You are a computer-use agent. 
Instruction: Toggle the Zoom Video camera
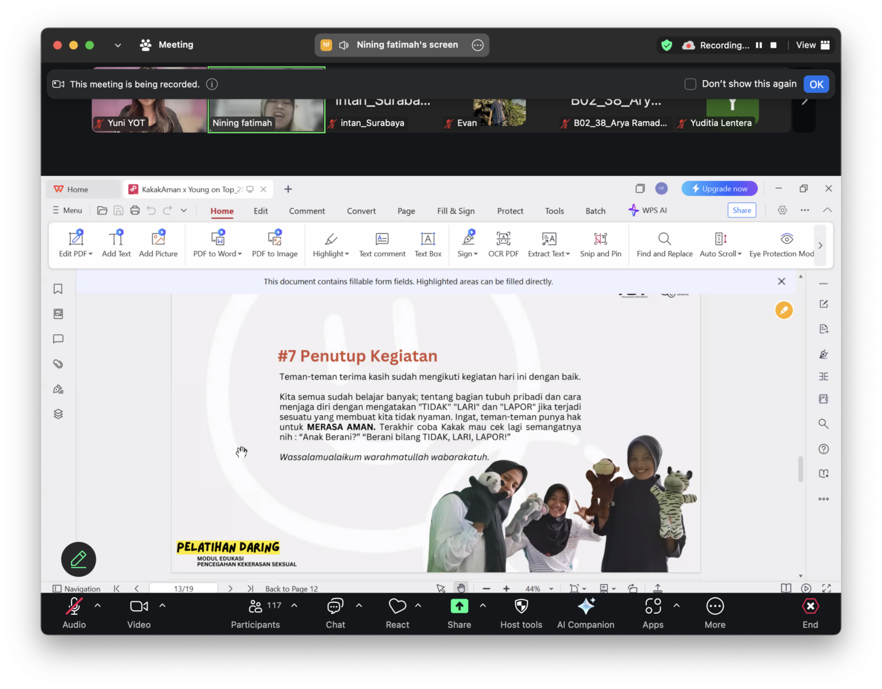139,614
